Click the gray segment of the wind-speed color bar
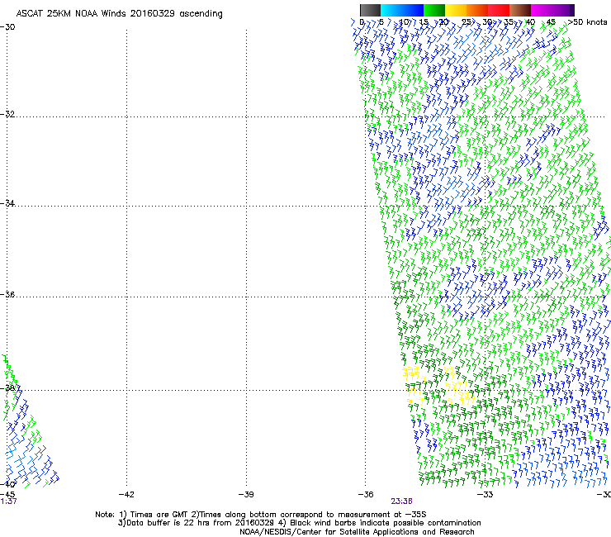Image resolution: width=611 pixels, height=537 pixels. click(x=370, y=10)
